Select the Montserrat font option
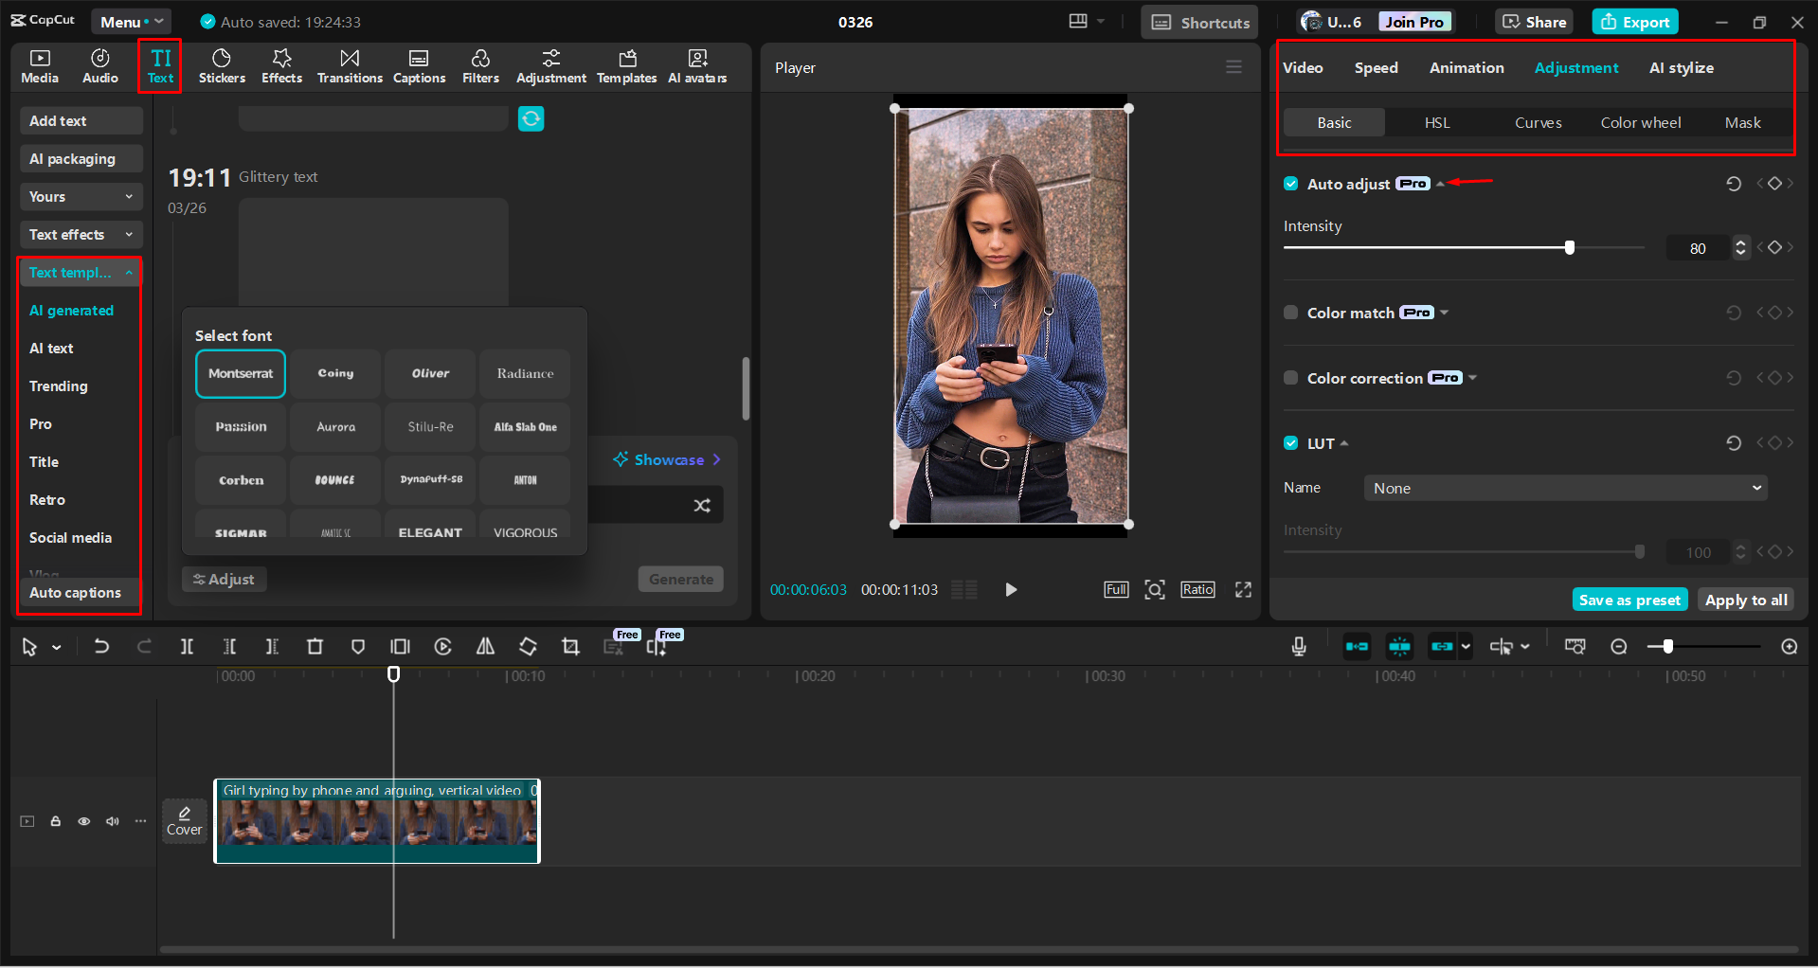 pyautogui.click(x=240, y=373)
